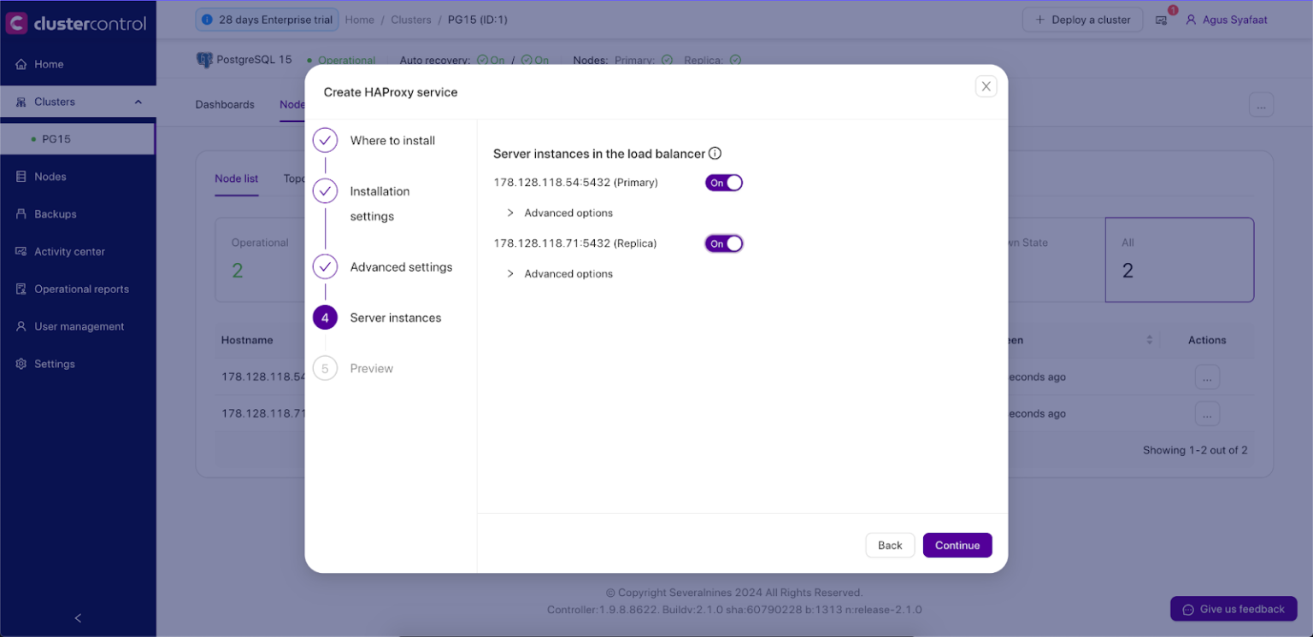Open actions menu for first node row
1313x637 pixels.
point(1207,377)
